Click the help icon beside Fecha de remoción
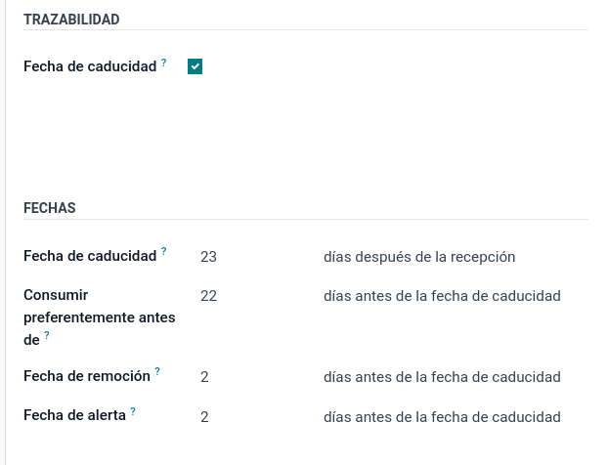This screenshot has width=608, height=465. [157, 371]
